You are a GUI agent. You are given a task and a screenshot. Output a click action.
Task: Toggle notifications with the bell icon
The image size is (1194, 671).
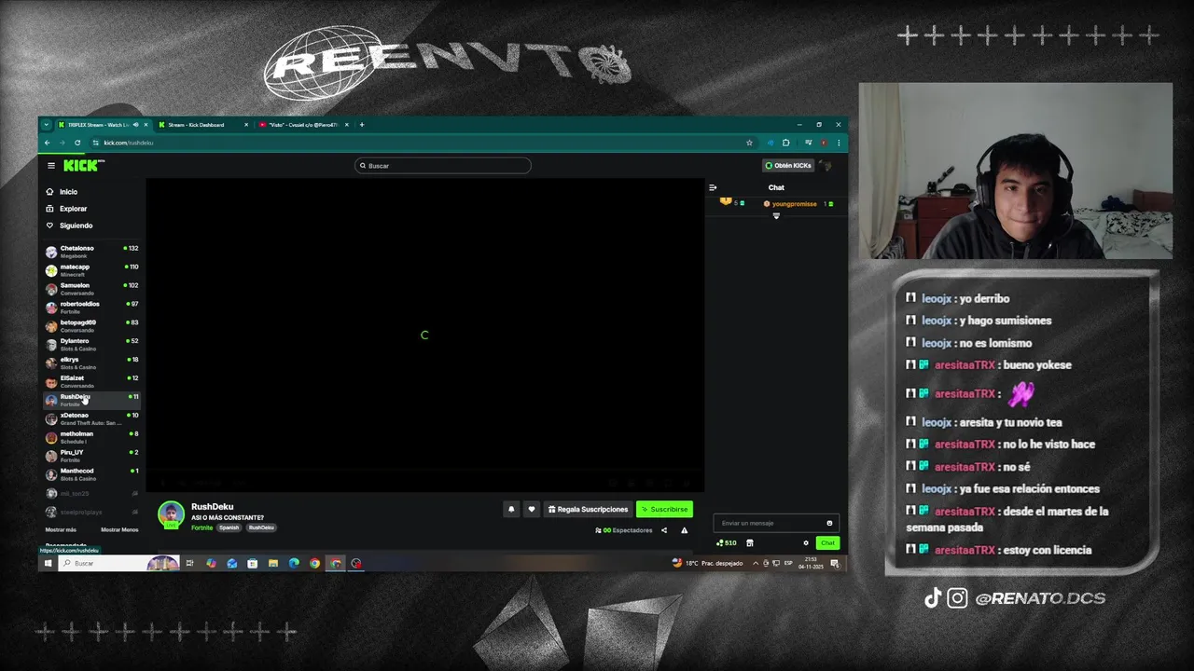point(511,509)
